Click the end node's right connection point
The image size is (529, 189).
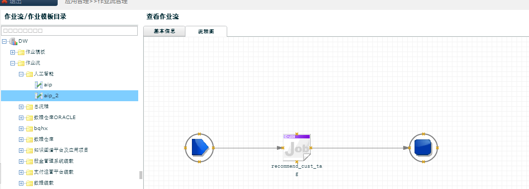437,148
